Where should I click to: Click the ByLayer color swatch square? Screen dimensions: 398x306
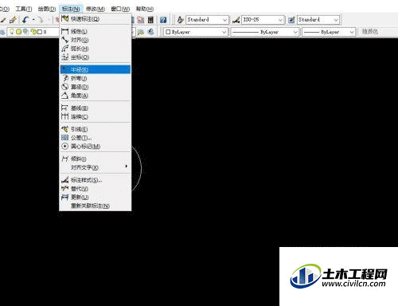tap(168, 32)
